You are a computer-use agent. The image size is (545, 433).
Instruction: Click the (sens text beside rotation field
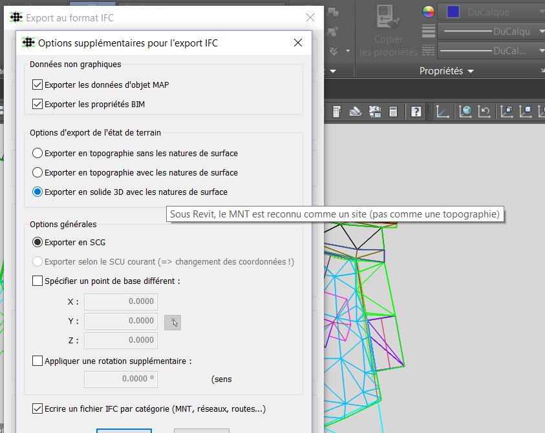point(221,379)
